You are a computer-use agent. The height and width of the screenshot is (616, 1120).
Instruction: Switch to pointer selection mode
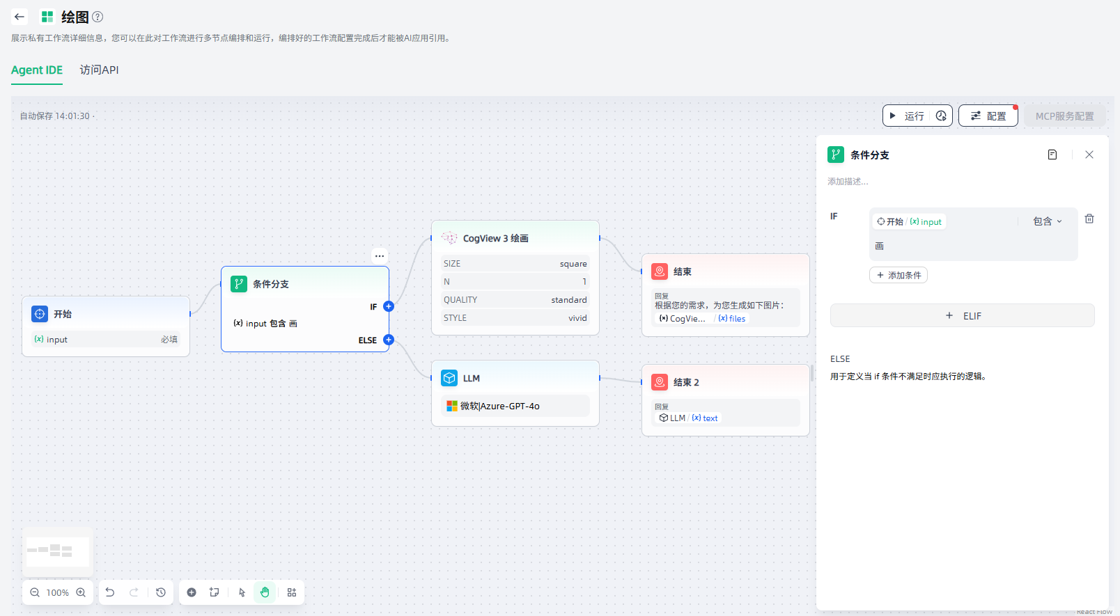click(242, 592)
